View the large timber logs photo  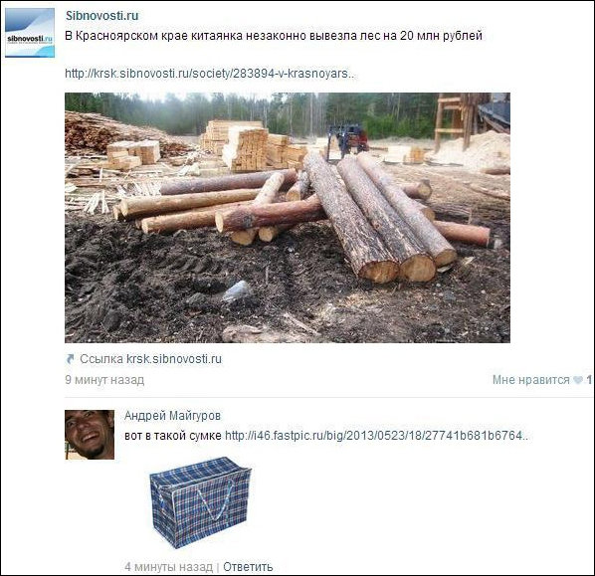tap(288, 218)
